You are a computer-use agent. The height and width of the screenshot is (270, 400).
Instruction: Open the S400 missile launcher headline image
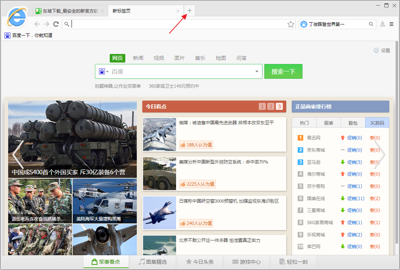pos(72,139)
